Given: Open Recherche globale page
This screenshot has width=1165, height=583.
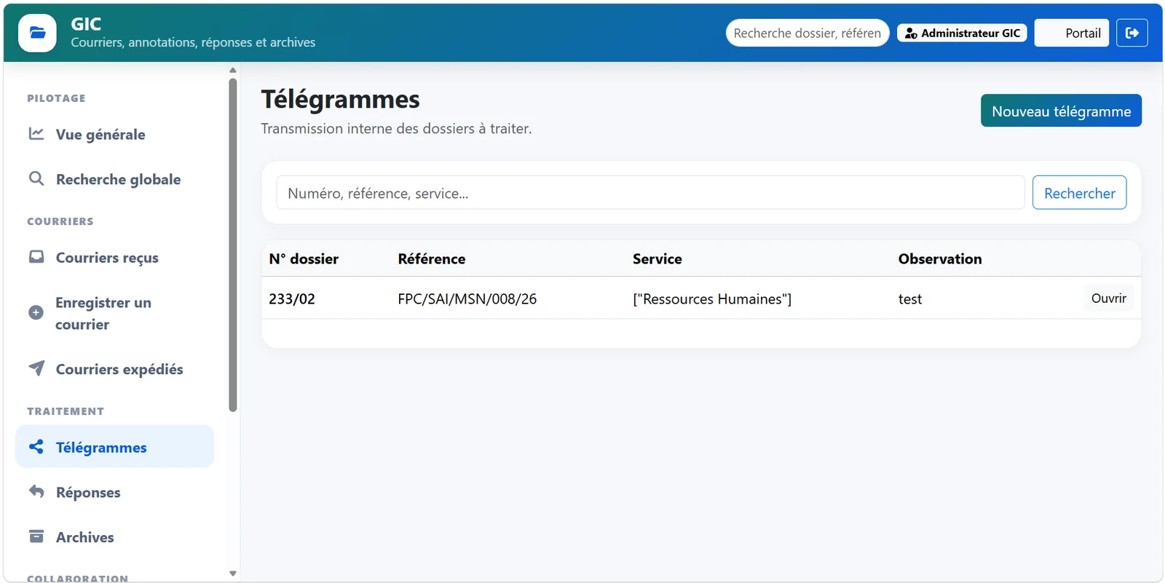Looking at the screenshot, I should click(115, 179).
